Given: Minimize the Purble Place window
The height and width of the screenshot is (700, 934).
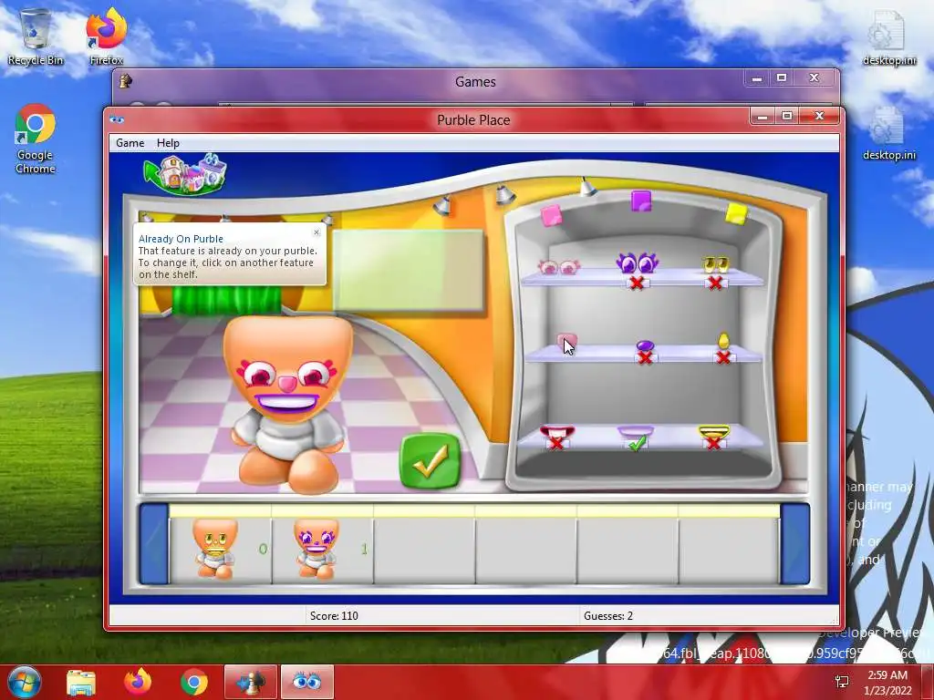Looking at the screenshot, I should [x=762, y=116].
